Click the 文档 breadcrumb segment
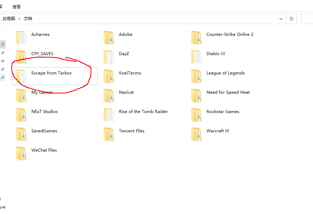The width and height of the screenshot is (313, 214). pos(28,19)
